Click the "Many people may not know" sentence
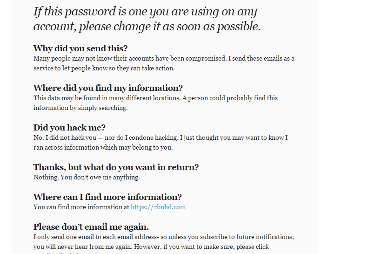The image size is (381, 254). (164, 58)
